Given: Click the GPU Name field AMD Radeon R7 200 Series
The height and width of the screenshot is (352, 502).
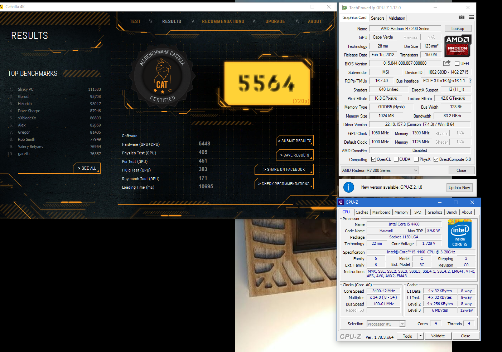Looking at the screenshot, I should tap(405, 29).
